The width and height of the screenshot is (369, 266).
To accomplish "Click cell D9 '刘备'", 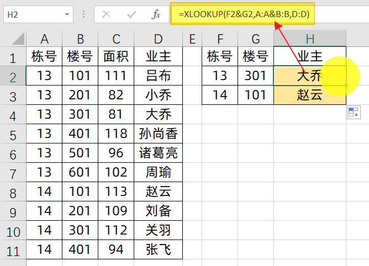I will click(158, 211).
